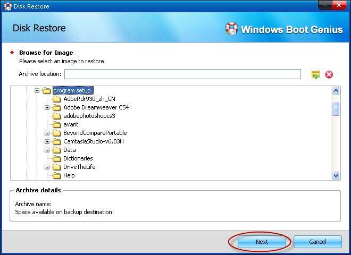
Task: Expand the DriveTheLife folder
Action: tap(47, 167)
